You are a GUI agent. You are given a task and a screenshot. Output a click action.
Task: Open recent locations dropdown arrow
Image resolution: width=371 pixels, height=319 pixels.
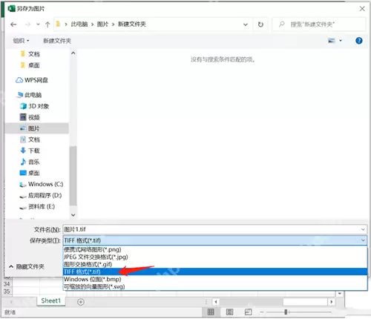(x=38, y=24)
